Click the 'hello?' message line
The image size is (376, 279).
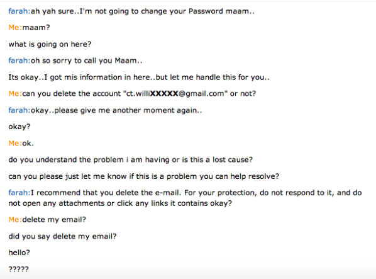coord(19,253)
